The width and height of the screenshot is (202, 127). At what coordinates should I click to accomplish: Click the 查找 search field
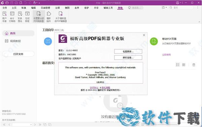pyautogui.click(x=181, y=8)
